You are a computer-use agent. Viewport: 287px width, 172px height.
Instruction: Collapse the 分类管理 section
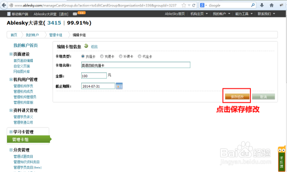(11, 150)
